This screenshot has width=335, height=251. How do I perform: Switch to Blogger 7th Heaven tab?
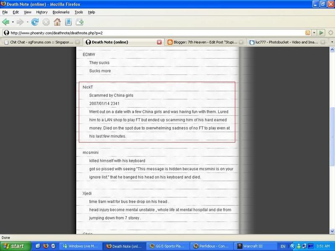(x=203, y=42)
